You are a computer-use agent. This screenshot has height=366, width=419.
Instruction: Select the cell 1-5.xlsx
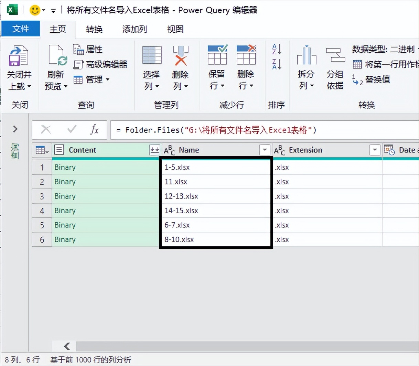tap(216, 168)
